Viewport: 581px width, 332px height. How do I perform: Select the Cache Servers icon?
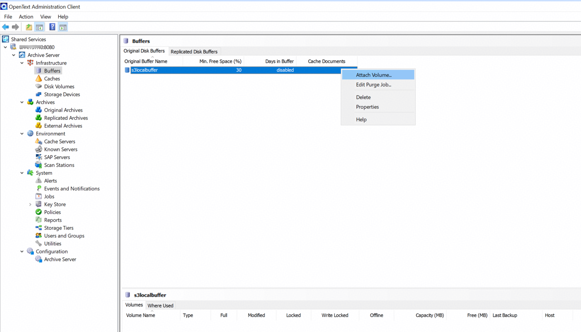tap(39, 141)
